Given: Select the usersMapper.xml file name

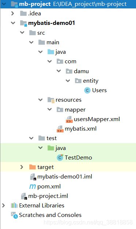Looking at the screenshot, I should pyautogui.click(x=97, y=119).
